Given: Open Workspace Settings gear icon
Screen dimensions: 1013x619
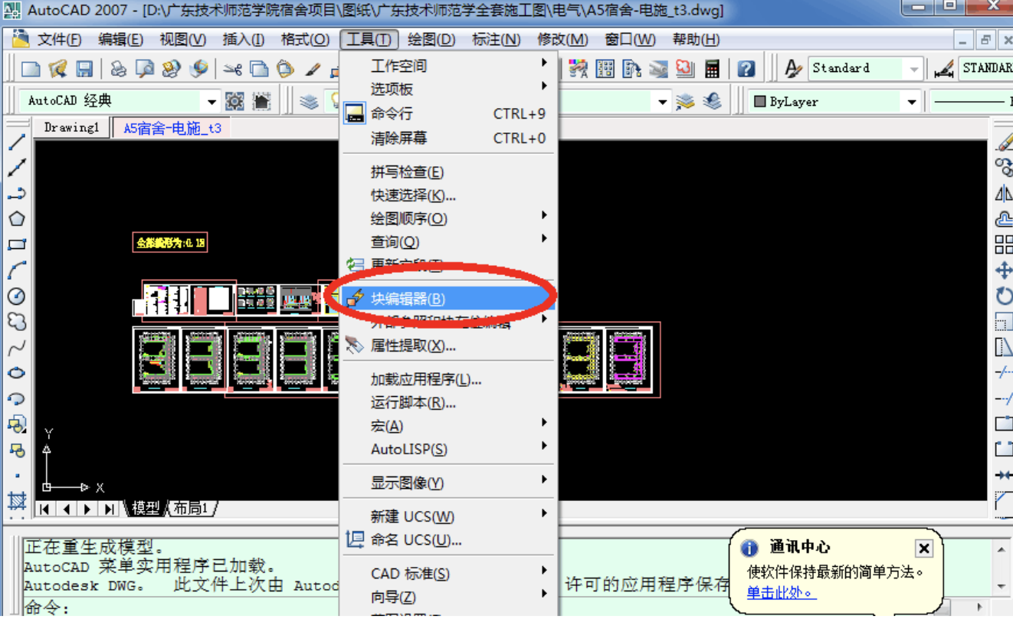Looking at the screenshot, I should pyautogui.click(x=234, y=101).
